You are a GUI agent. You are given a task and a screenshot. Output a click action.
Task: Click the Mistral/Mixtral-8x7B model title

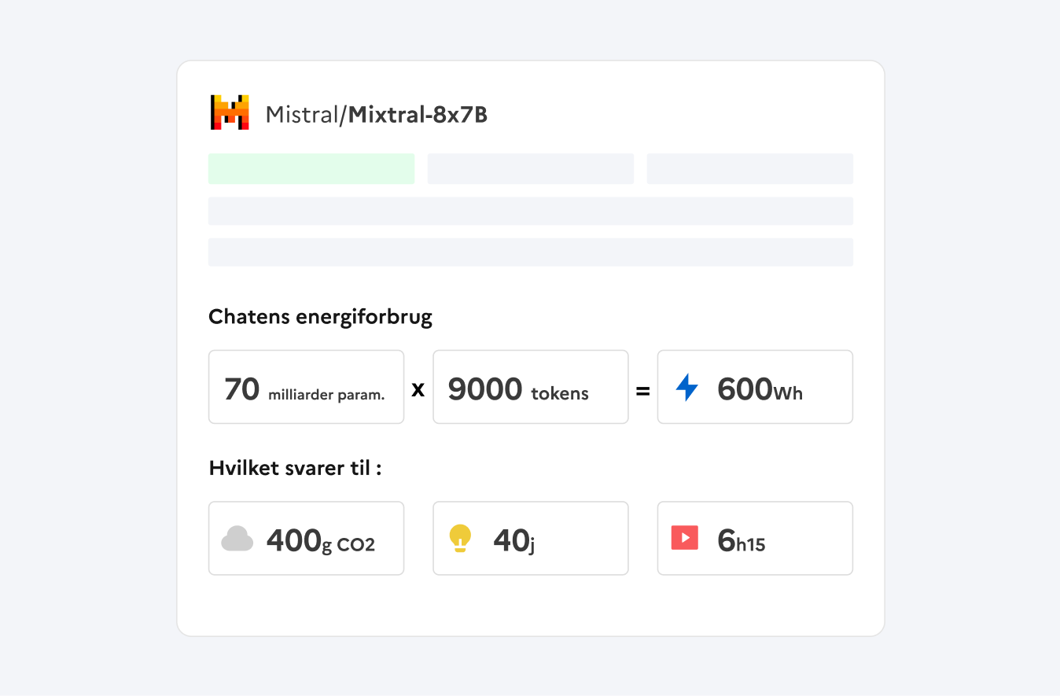376,115
